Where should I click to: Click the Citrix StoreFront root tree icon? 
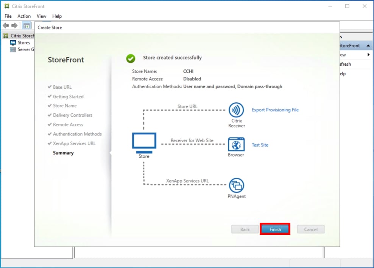pos(6,36)
